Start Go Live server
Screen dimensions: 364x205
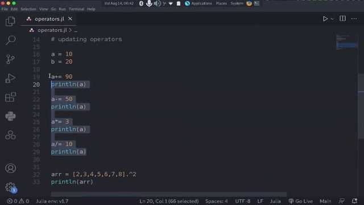[x=301, y=201]
